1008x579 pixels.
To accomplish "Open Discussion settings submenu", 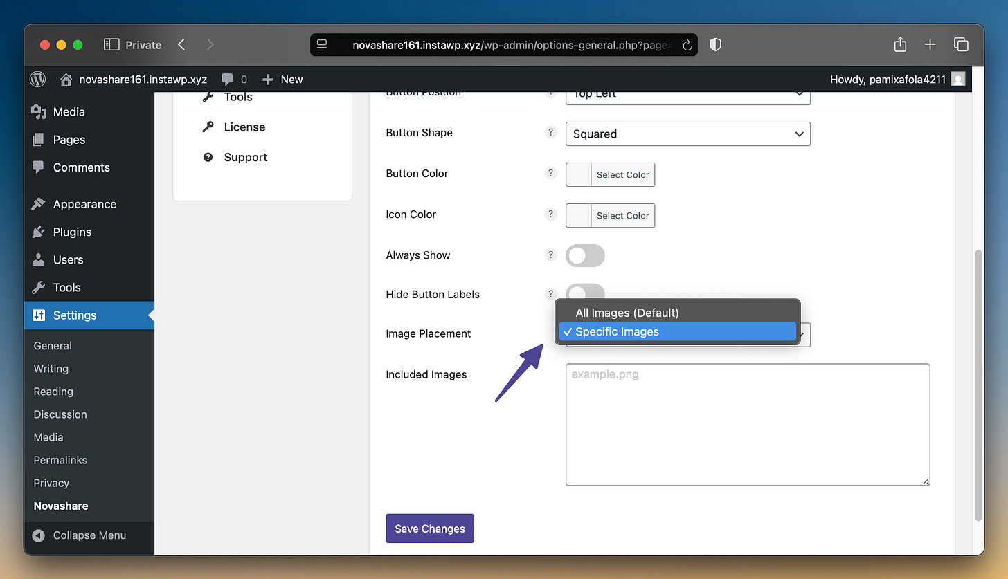I will 60,414.
